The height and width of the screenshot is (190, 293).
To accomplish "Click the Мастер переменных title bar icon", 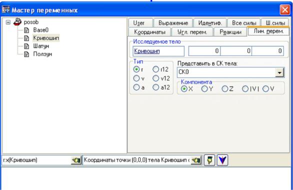I will tap(6, 9).
